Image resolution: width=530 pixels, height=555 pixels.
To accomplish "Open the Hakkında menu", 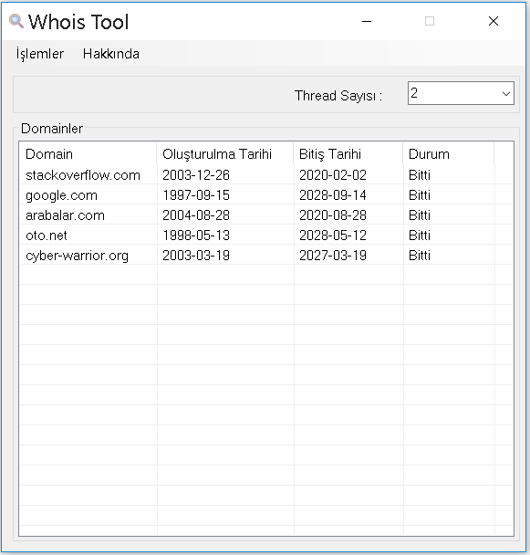I will tap(111, 54).
